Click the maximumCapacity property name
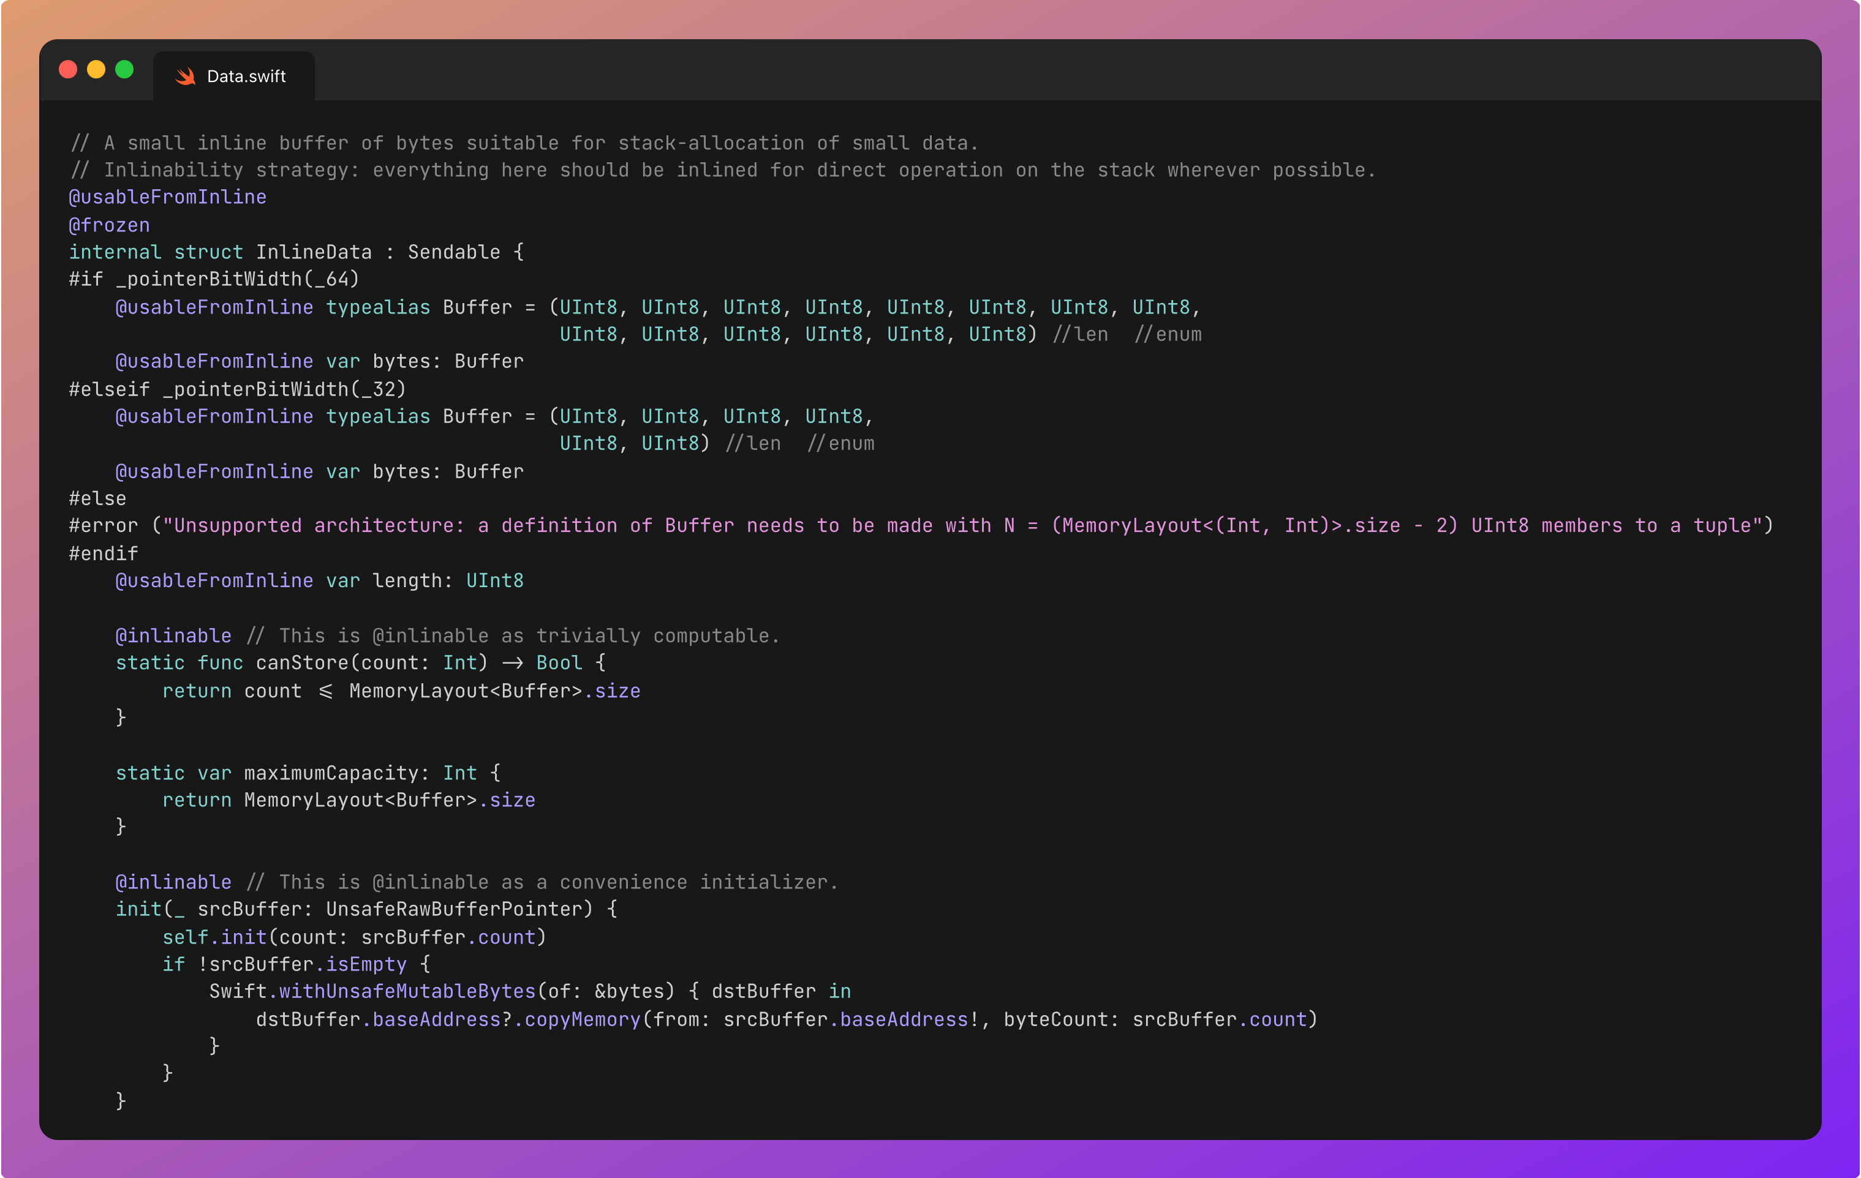The image size is (1861, 1178). click(331, 773)
